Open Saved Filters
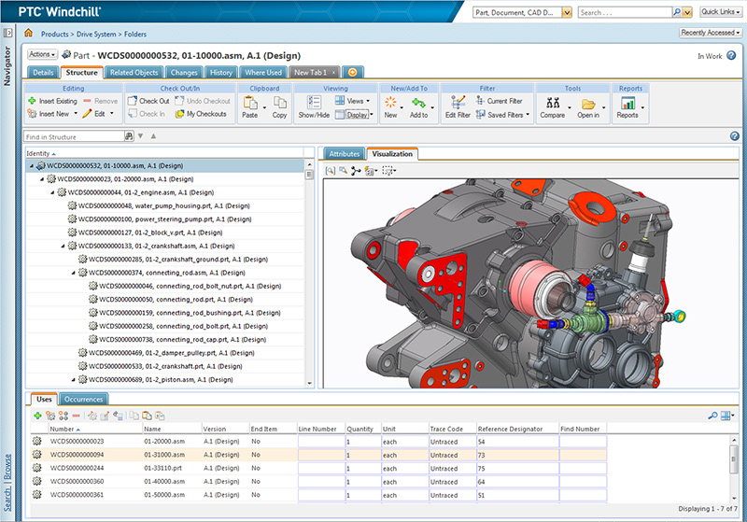747x522 pixels. tap(502, 114)
